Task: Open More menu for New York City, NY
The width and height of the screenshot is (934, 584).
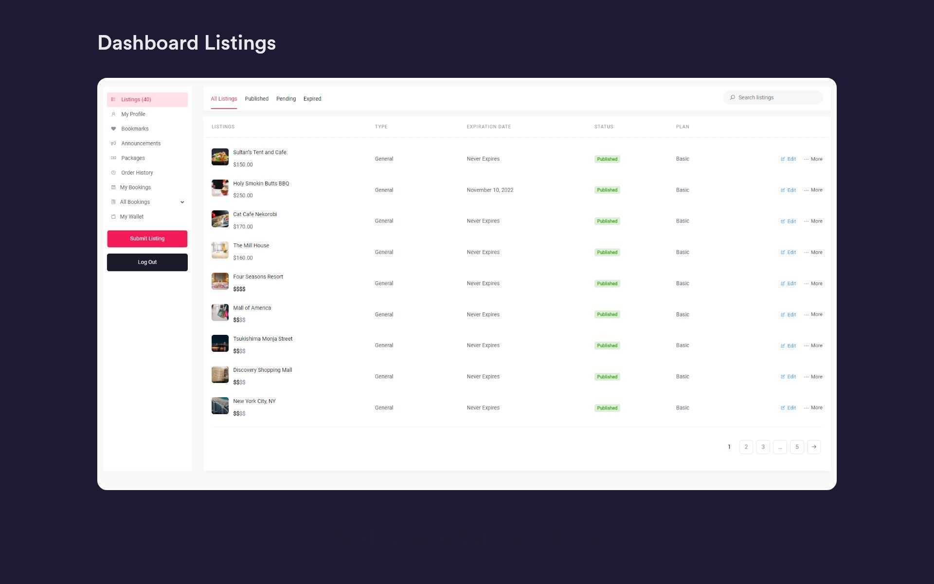Action: [813, 408]
